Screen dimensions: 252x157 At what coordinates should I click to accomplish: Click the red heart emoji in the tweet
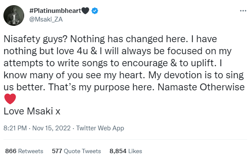pos(10,99)
